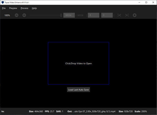
Task: Click the SAR 1 status entry
Action: tap(60, 111)
